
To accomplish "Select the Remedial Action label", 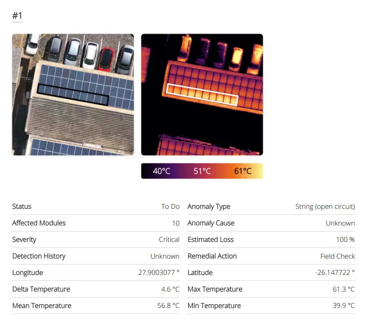I will click(x=212, y=256).
